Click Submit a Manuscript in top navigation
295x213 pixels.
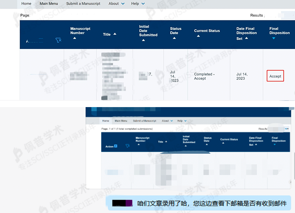[83, 4]
